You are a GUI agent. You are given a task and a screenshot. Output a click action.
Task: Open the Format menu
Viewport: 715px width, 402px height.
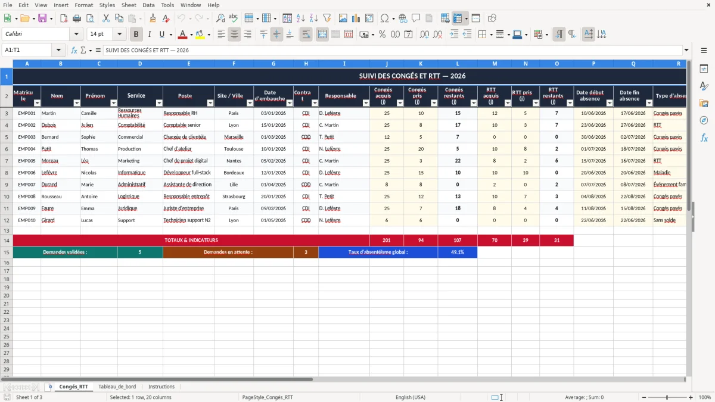(83, 5)
